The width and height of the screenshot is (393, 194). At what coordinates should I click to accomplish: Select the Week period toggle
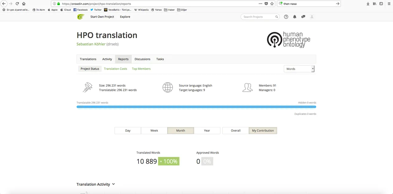pos(154,130)
